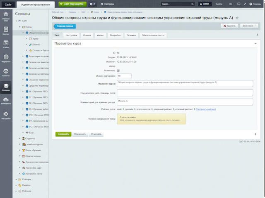265x198 pixels.
Task: Click the search magnifier icon in the top bar
Action: (x=193, y=4)
